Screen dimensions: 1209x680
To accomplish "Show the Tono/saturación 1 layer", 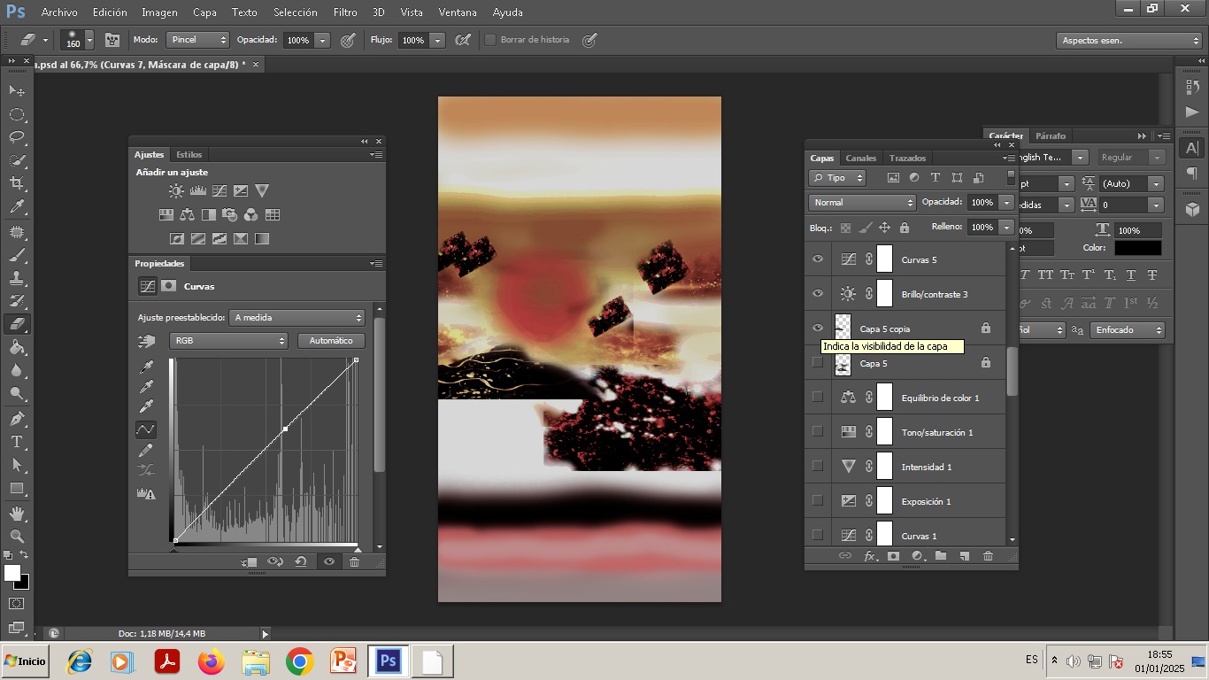I will 818,431.
